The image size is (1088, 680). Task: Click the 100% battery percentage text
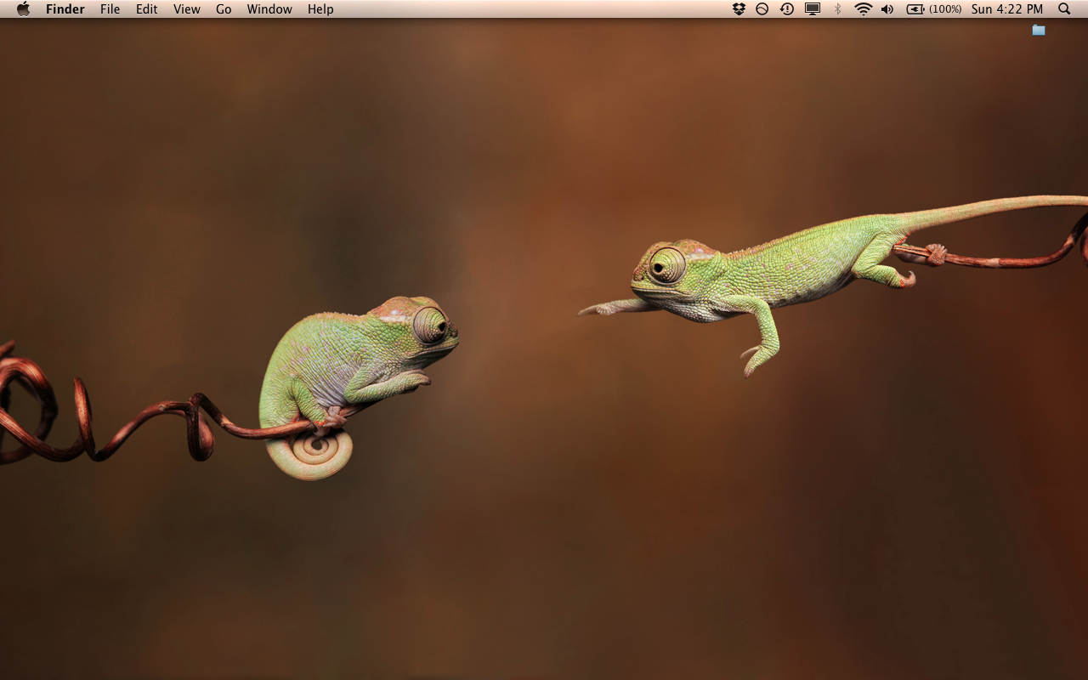coord(946,9)
